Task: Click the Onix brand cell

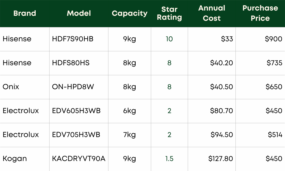Action: 11,87
